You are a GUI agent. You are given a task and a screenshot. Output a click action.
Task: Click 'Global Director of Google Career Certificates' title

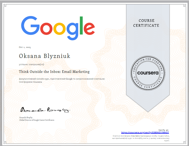37,120
